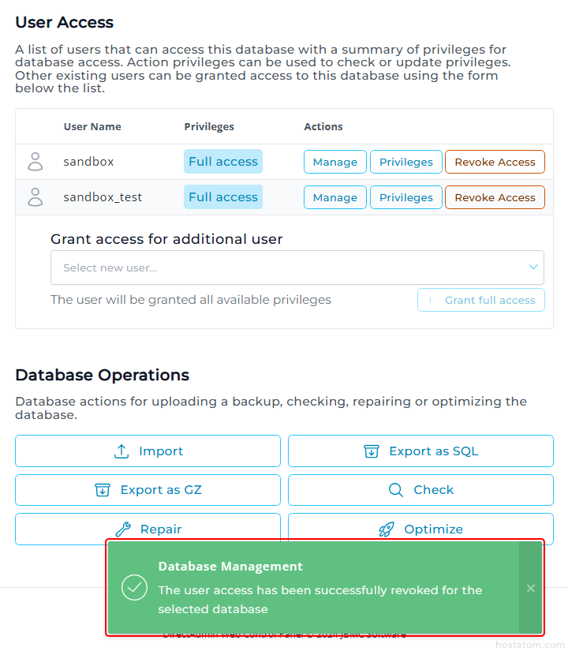Click the magnifier icon on Check
Image resolution: width=568 pixels, height=651 pixels.
coord(396,490)
